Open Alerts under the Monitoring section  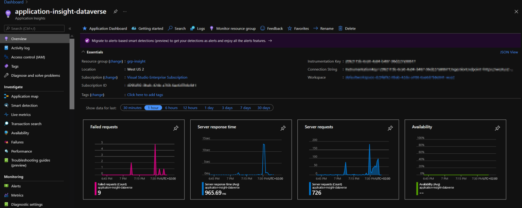pos(16,186)
